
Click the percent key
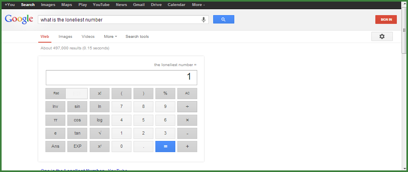pos(165,94)
